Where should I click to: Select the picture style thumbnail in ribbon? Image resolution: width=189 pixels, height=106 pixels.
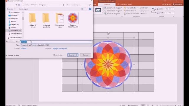(98, 10)
